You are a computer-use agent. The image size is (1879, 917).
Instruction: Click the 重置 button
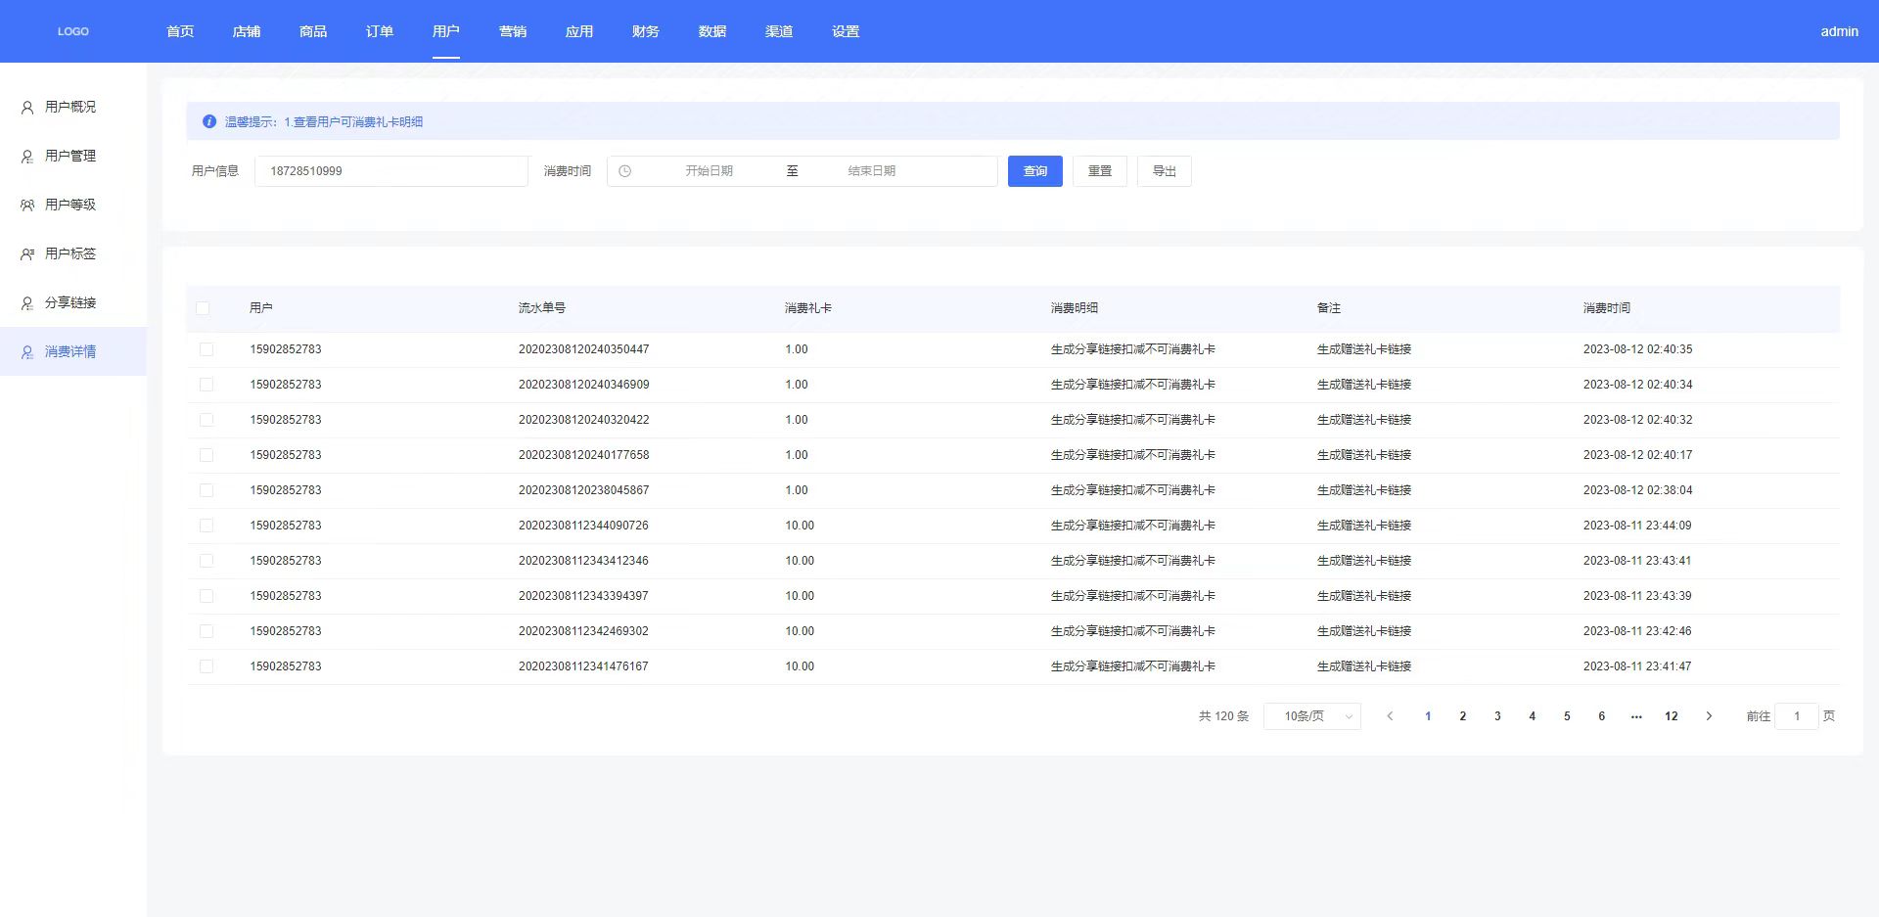[x=1100, y=171]
